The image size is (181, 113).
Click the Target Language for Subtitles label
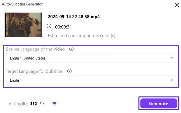tap(34, 71)
